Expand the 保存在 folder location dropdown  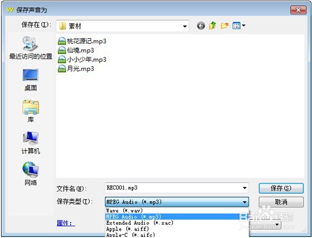pyautogui.click(x=185, y=26)
